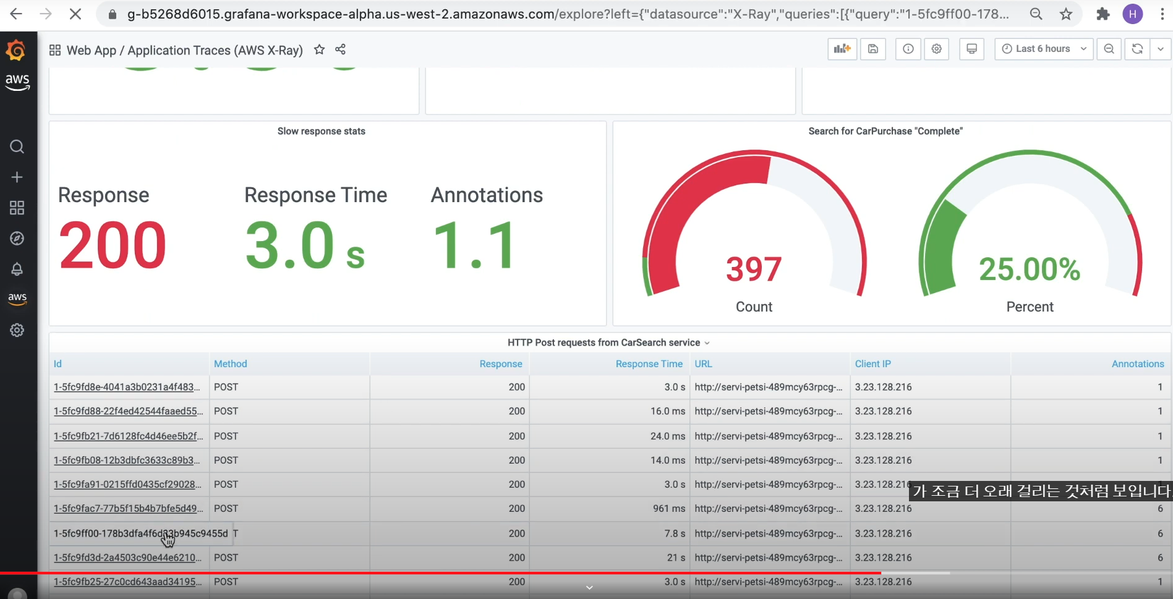Open the Last 6 hours time picker
1173x599 pixels.
coord(1044,49)
